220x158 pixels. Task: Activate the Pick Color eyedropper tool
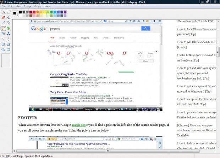tap(3, 23)
